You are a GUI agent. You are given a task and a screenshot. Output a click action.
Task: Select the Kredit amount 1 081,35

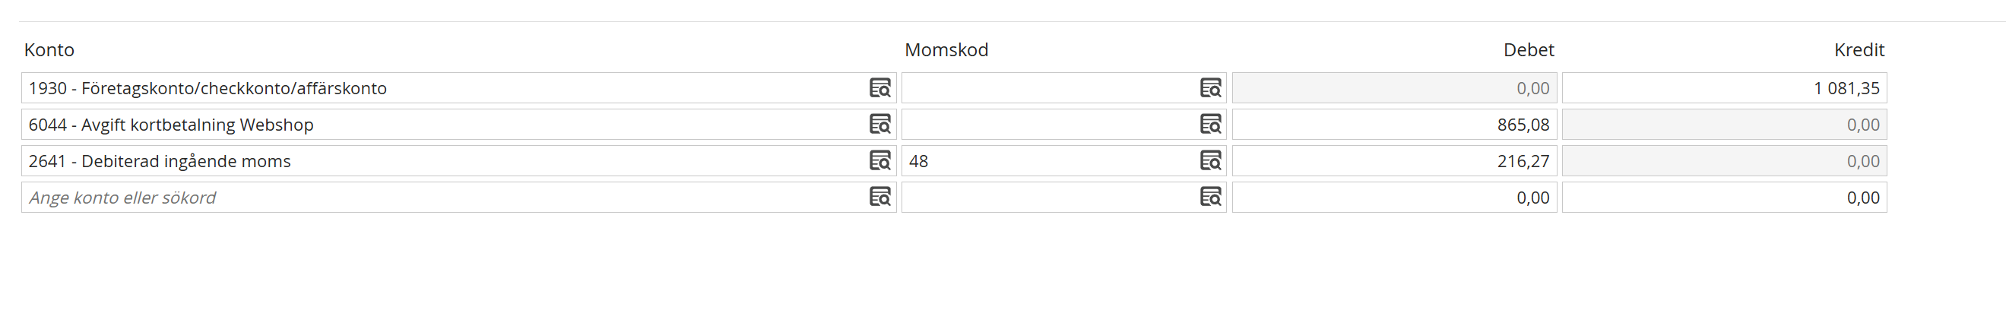(x=1725, y=88)
